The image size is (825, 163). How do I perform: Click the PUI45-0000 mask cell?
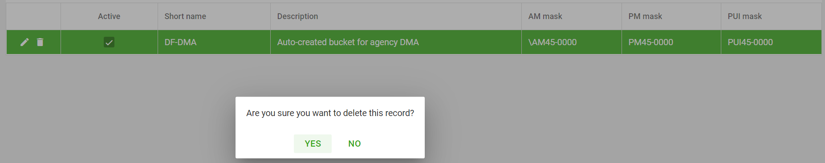click(x=771, y=42)
